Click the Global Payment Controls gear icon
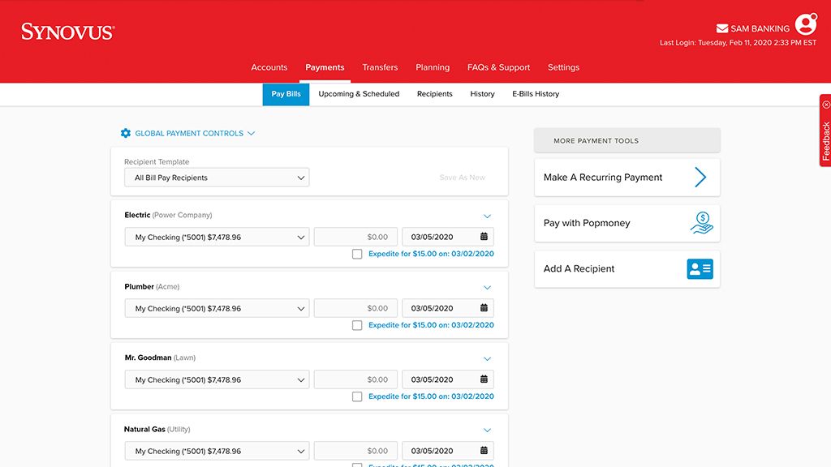831x467 pixels. 125,133
